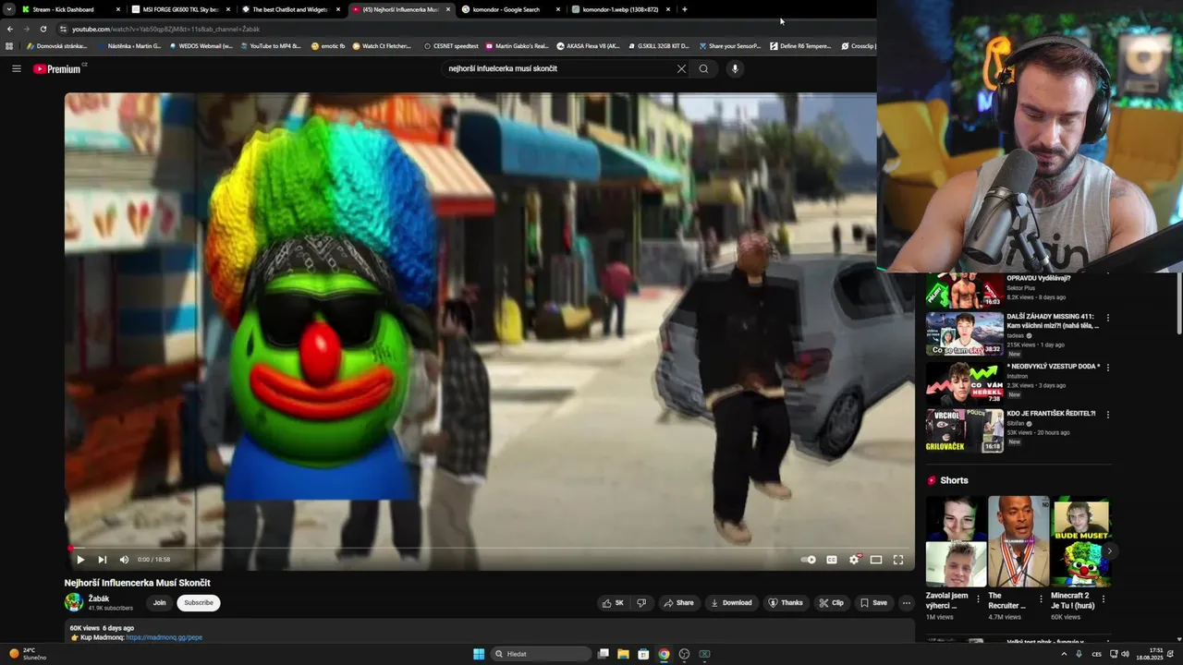Open NEOBVYKLÝ VZESTUP DODA video thumbnail
1183x665 pixels.
965,382
